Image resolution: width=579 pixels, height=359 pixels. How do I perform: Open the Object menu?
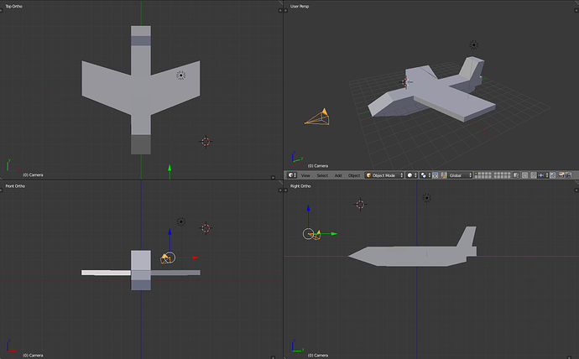click(x=354, y=175)
